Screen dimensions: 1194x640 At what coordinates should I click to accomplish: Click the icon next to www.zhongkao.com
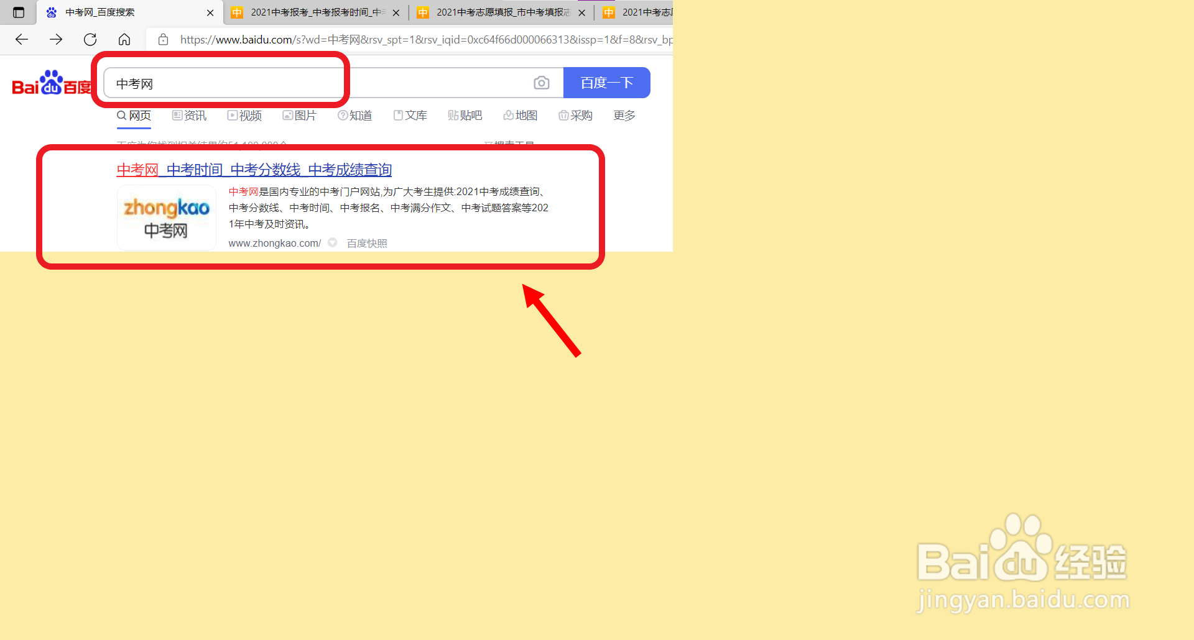pyautogui.click(x=333, y=243)
